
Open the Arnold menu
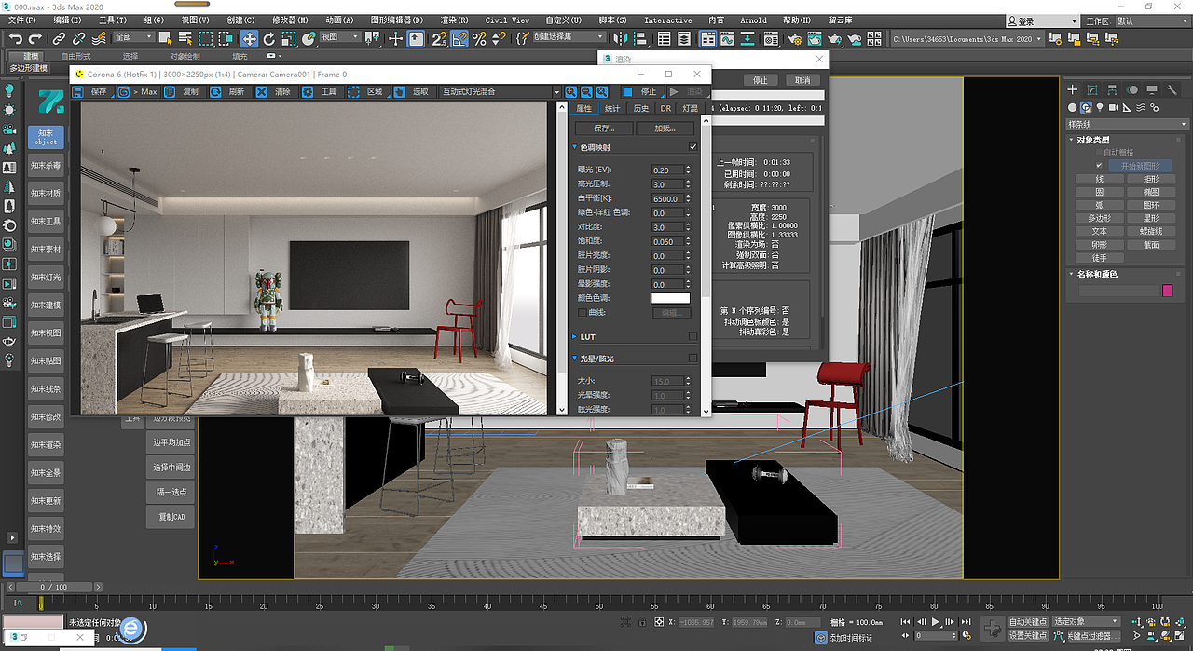click(x=753, y=20)
